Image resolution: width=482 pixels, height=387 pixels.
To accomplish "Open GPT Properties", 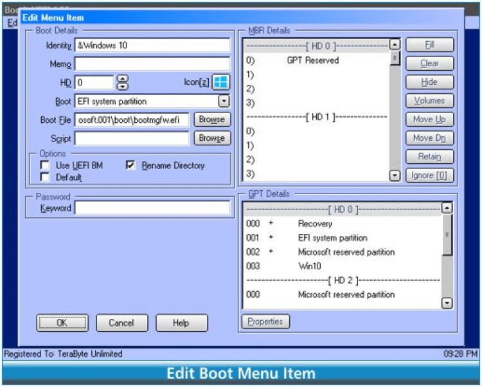I will coord(265,322).
